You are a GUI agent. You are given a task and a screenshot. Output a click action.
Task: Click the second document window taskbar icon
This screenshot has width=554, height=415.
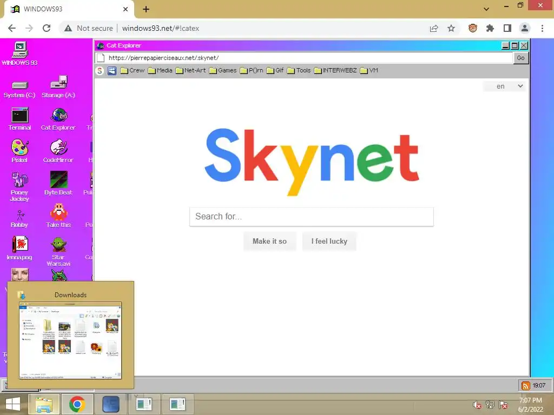[x=177, y=404]
